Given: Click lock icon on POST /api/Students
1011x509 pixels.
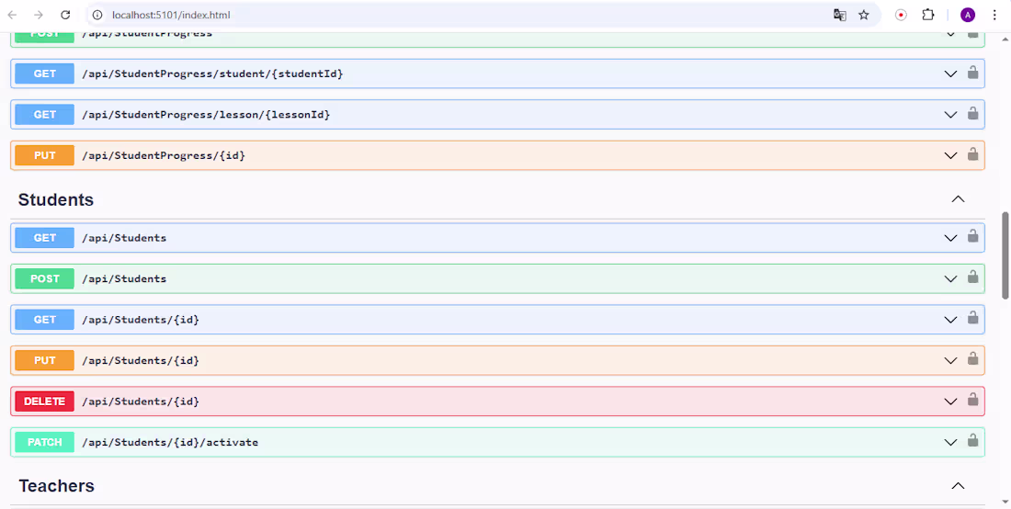Looking at the screenshot, I should pos(973,277).
